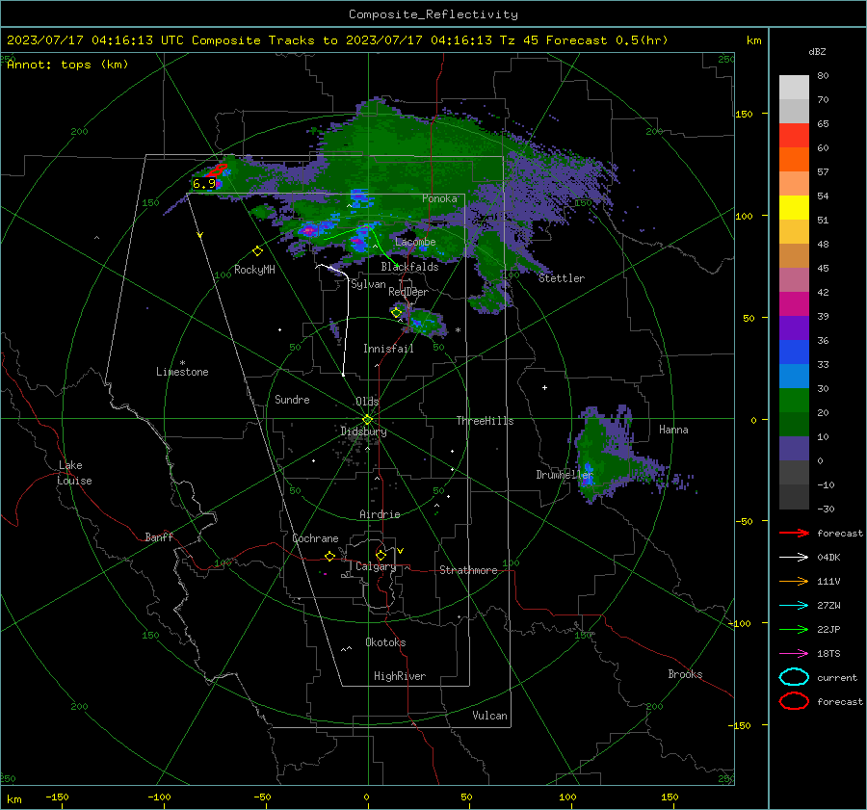Click the 'Banff' town label
The image size is (867, 810).
[x=159, y=536]
